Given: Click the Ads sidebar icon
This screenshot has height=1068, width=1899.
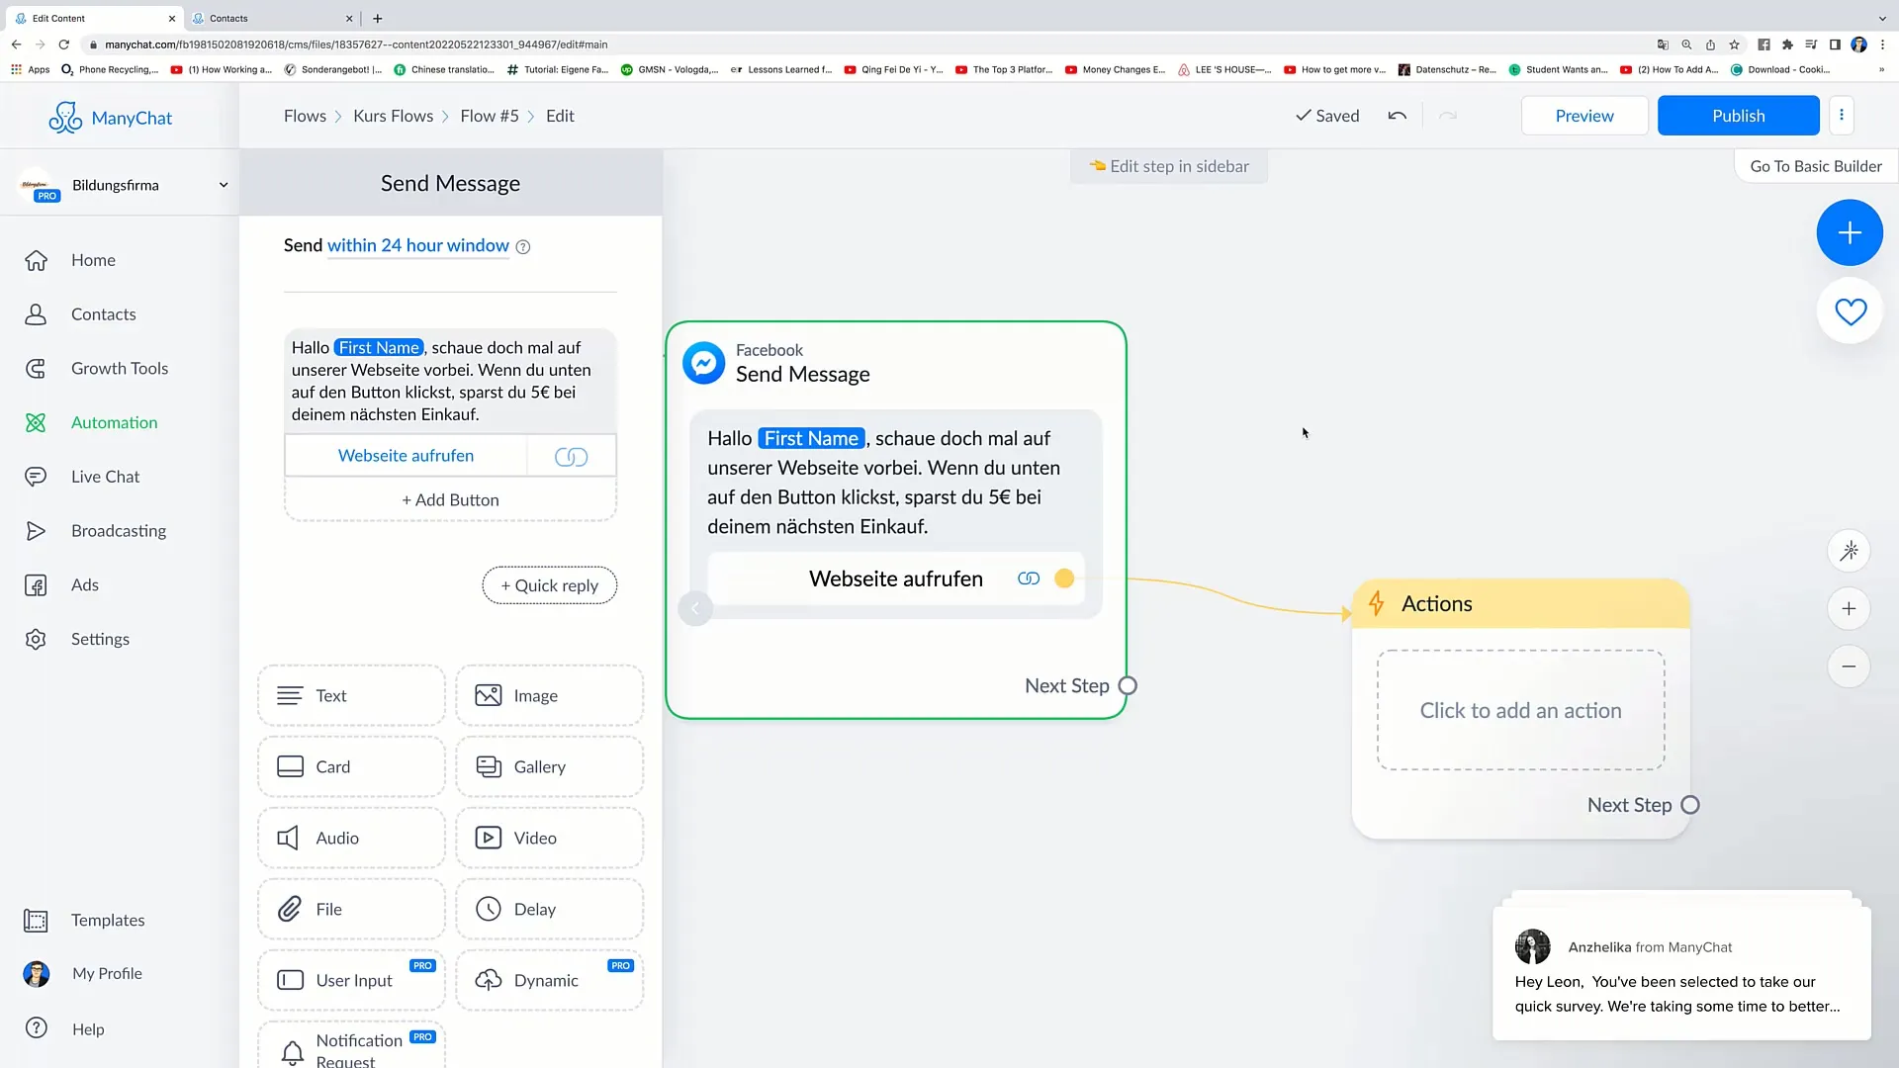Looking at the screenshot, I should [x=36, y=585].
